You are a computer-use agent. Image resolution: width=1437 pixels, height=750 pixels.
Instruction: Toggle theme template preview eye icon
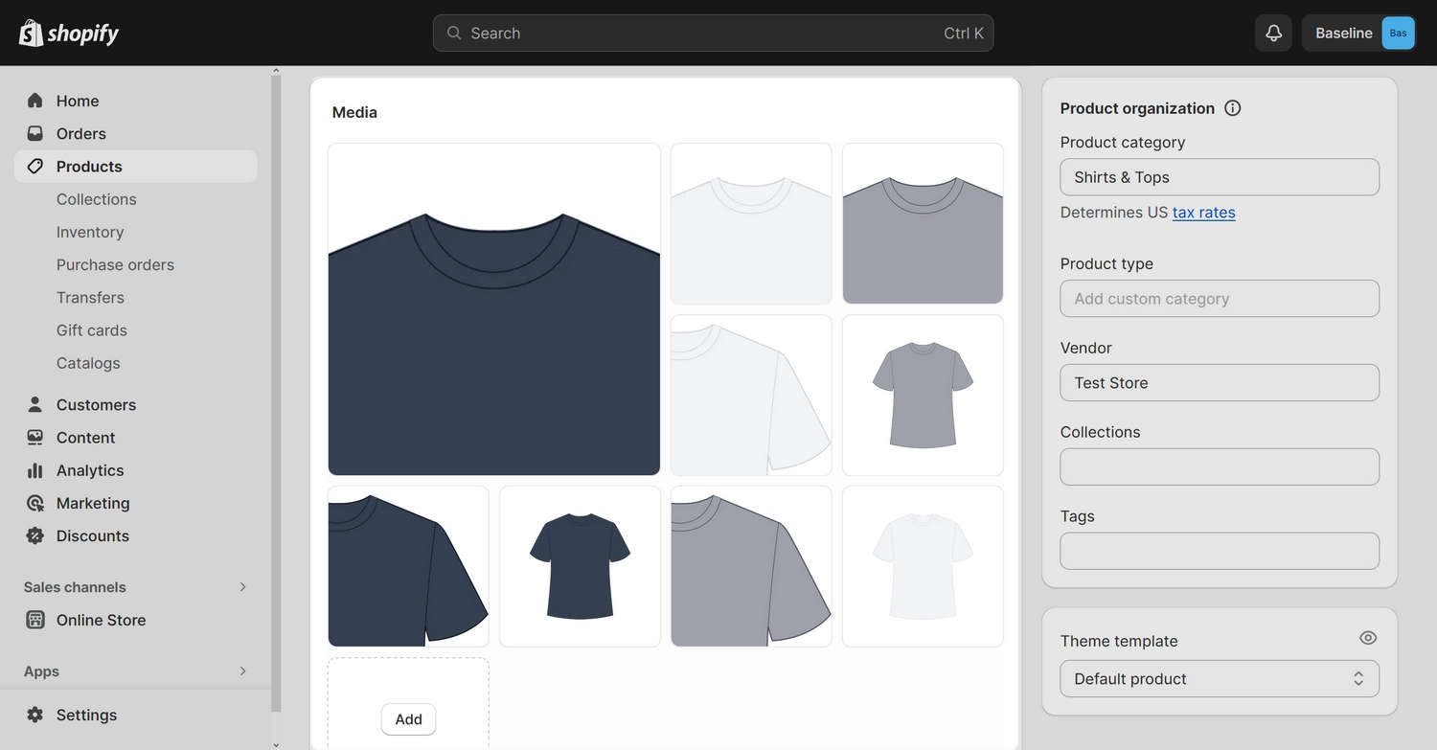coord(1368,637)
